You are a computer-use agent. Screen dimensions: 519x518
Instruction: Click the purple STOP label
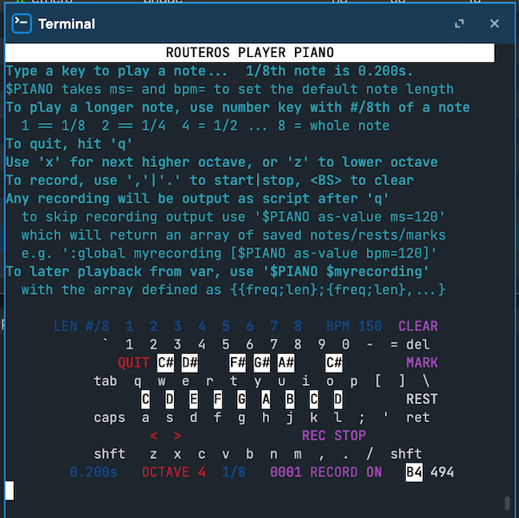[x=349, y=436]
